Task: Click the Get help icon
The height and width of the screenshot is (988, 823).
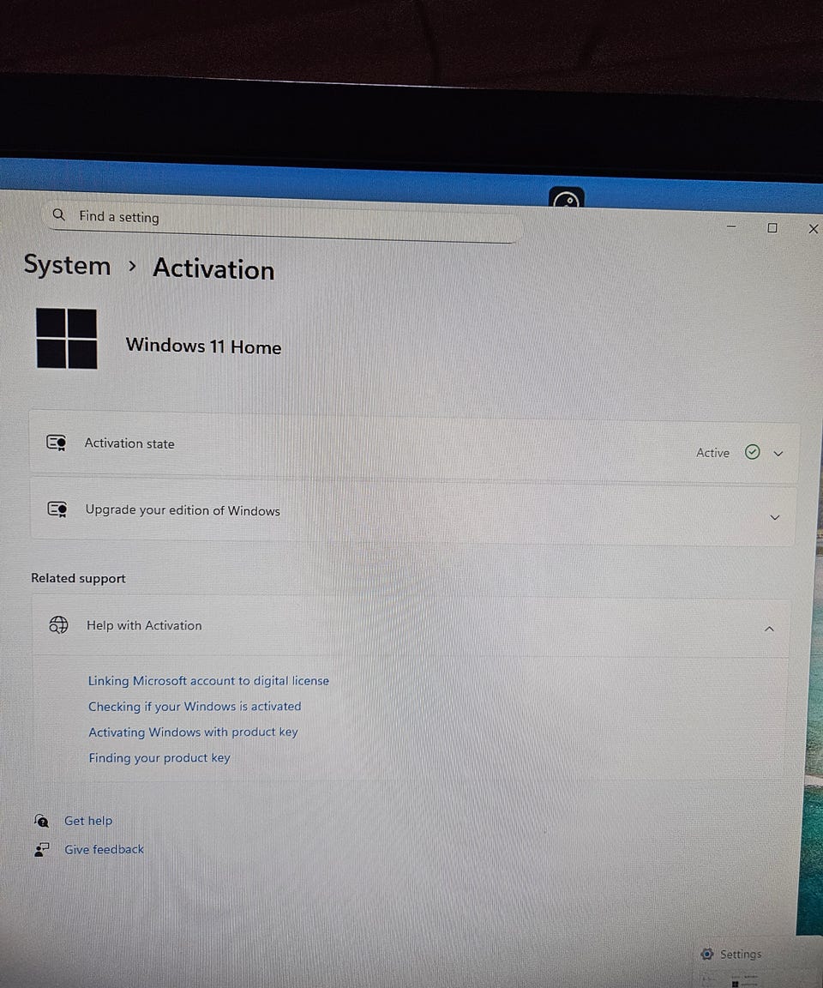Action: (41, 821)
